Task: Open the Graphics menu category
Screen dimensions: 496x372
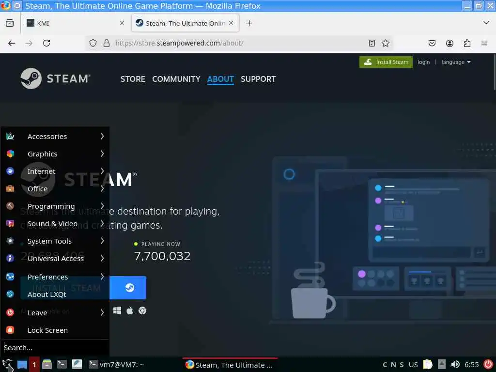Action: pyautogui.click(x=55, y=154)
